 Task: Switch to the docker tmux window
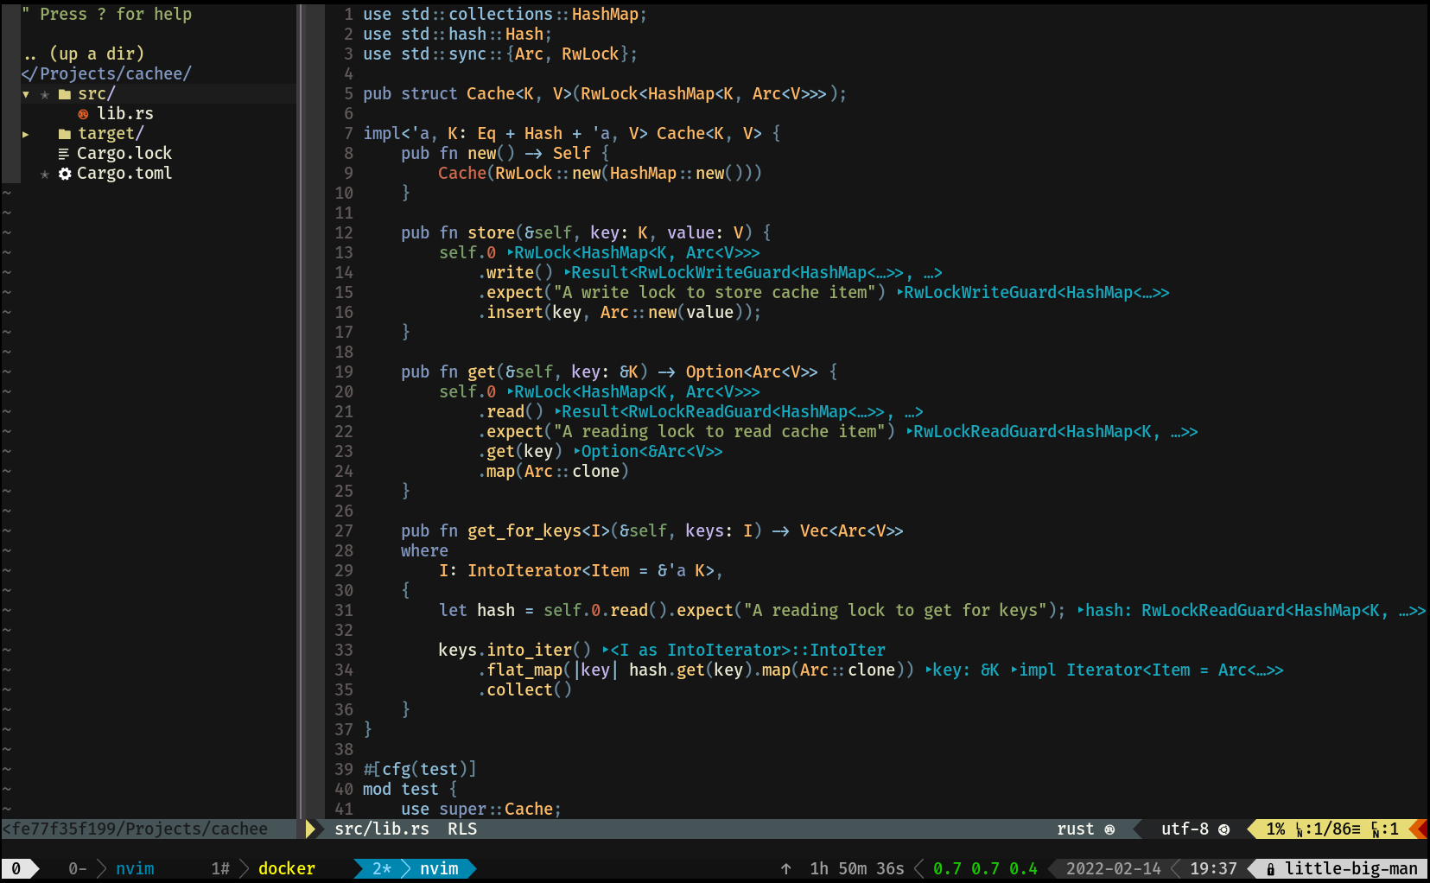point(287,868)
